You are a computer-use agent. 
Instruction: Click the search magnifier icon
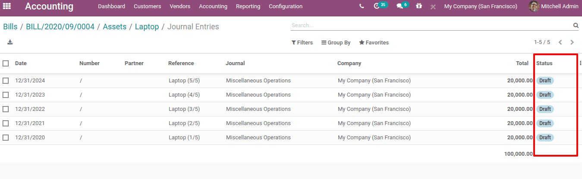(576, 25)
